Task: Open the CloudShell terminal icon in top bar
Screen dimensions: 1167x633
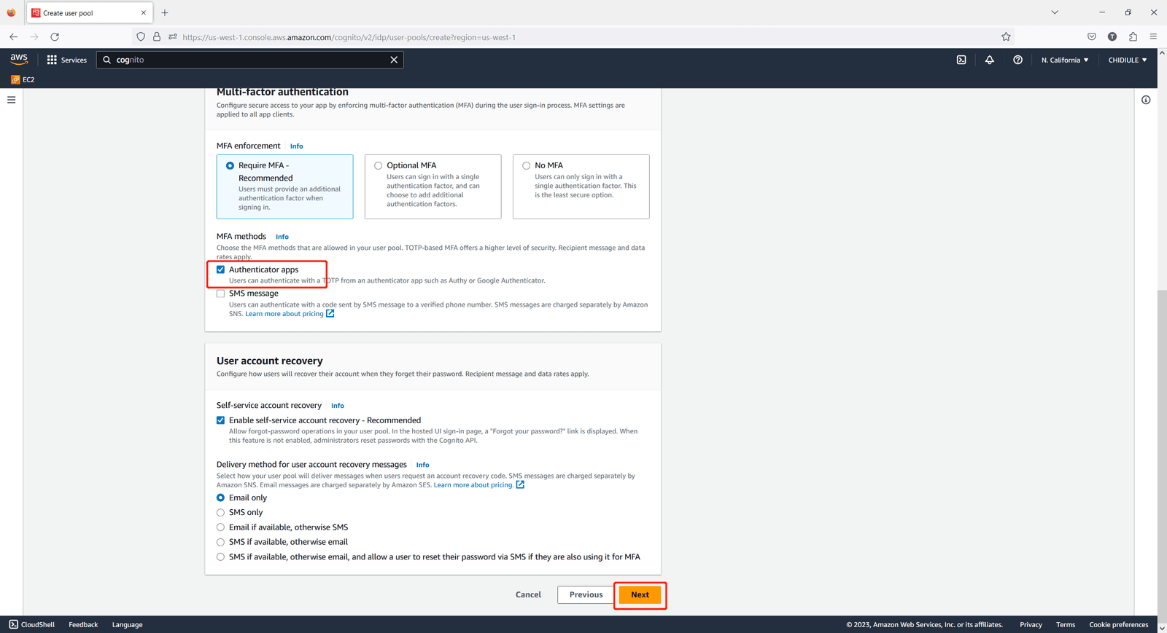Action: (x=961, y=60)
